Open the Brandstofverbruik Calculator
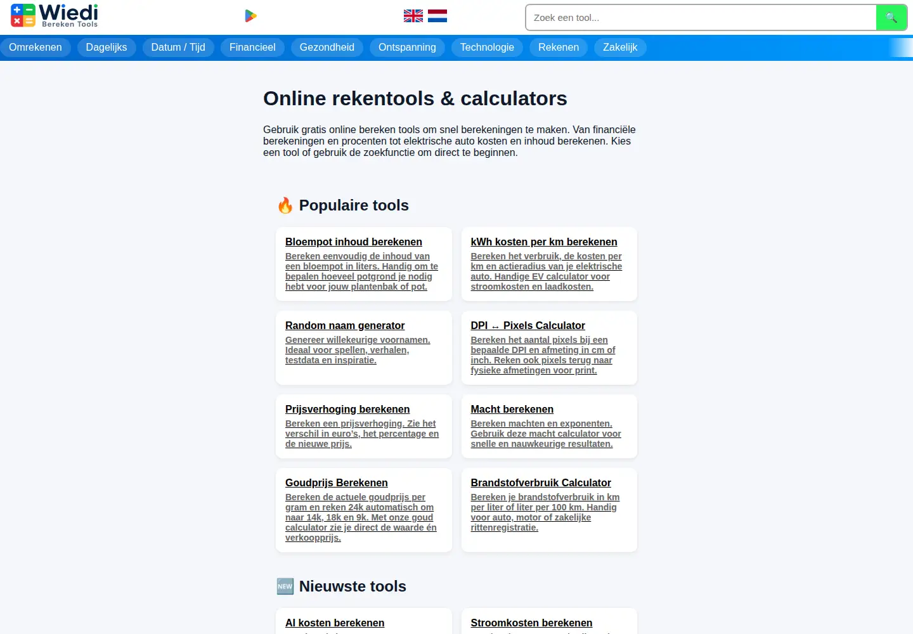 click(541, 483)
